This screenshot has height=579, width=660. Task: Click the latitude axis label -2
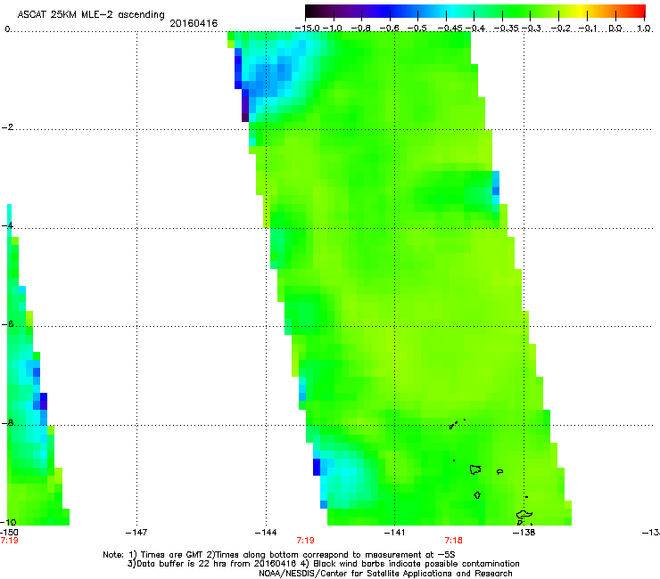(x=7, y=127)
